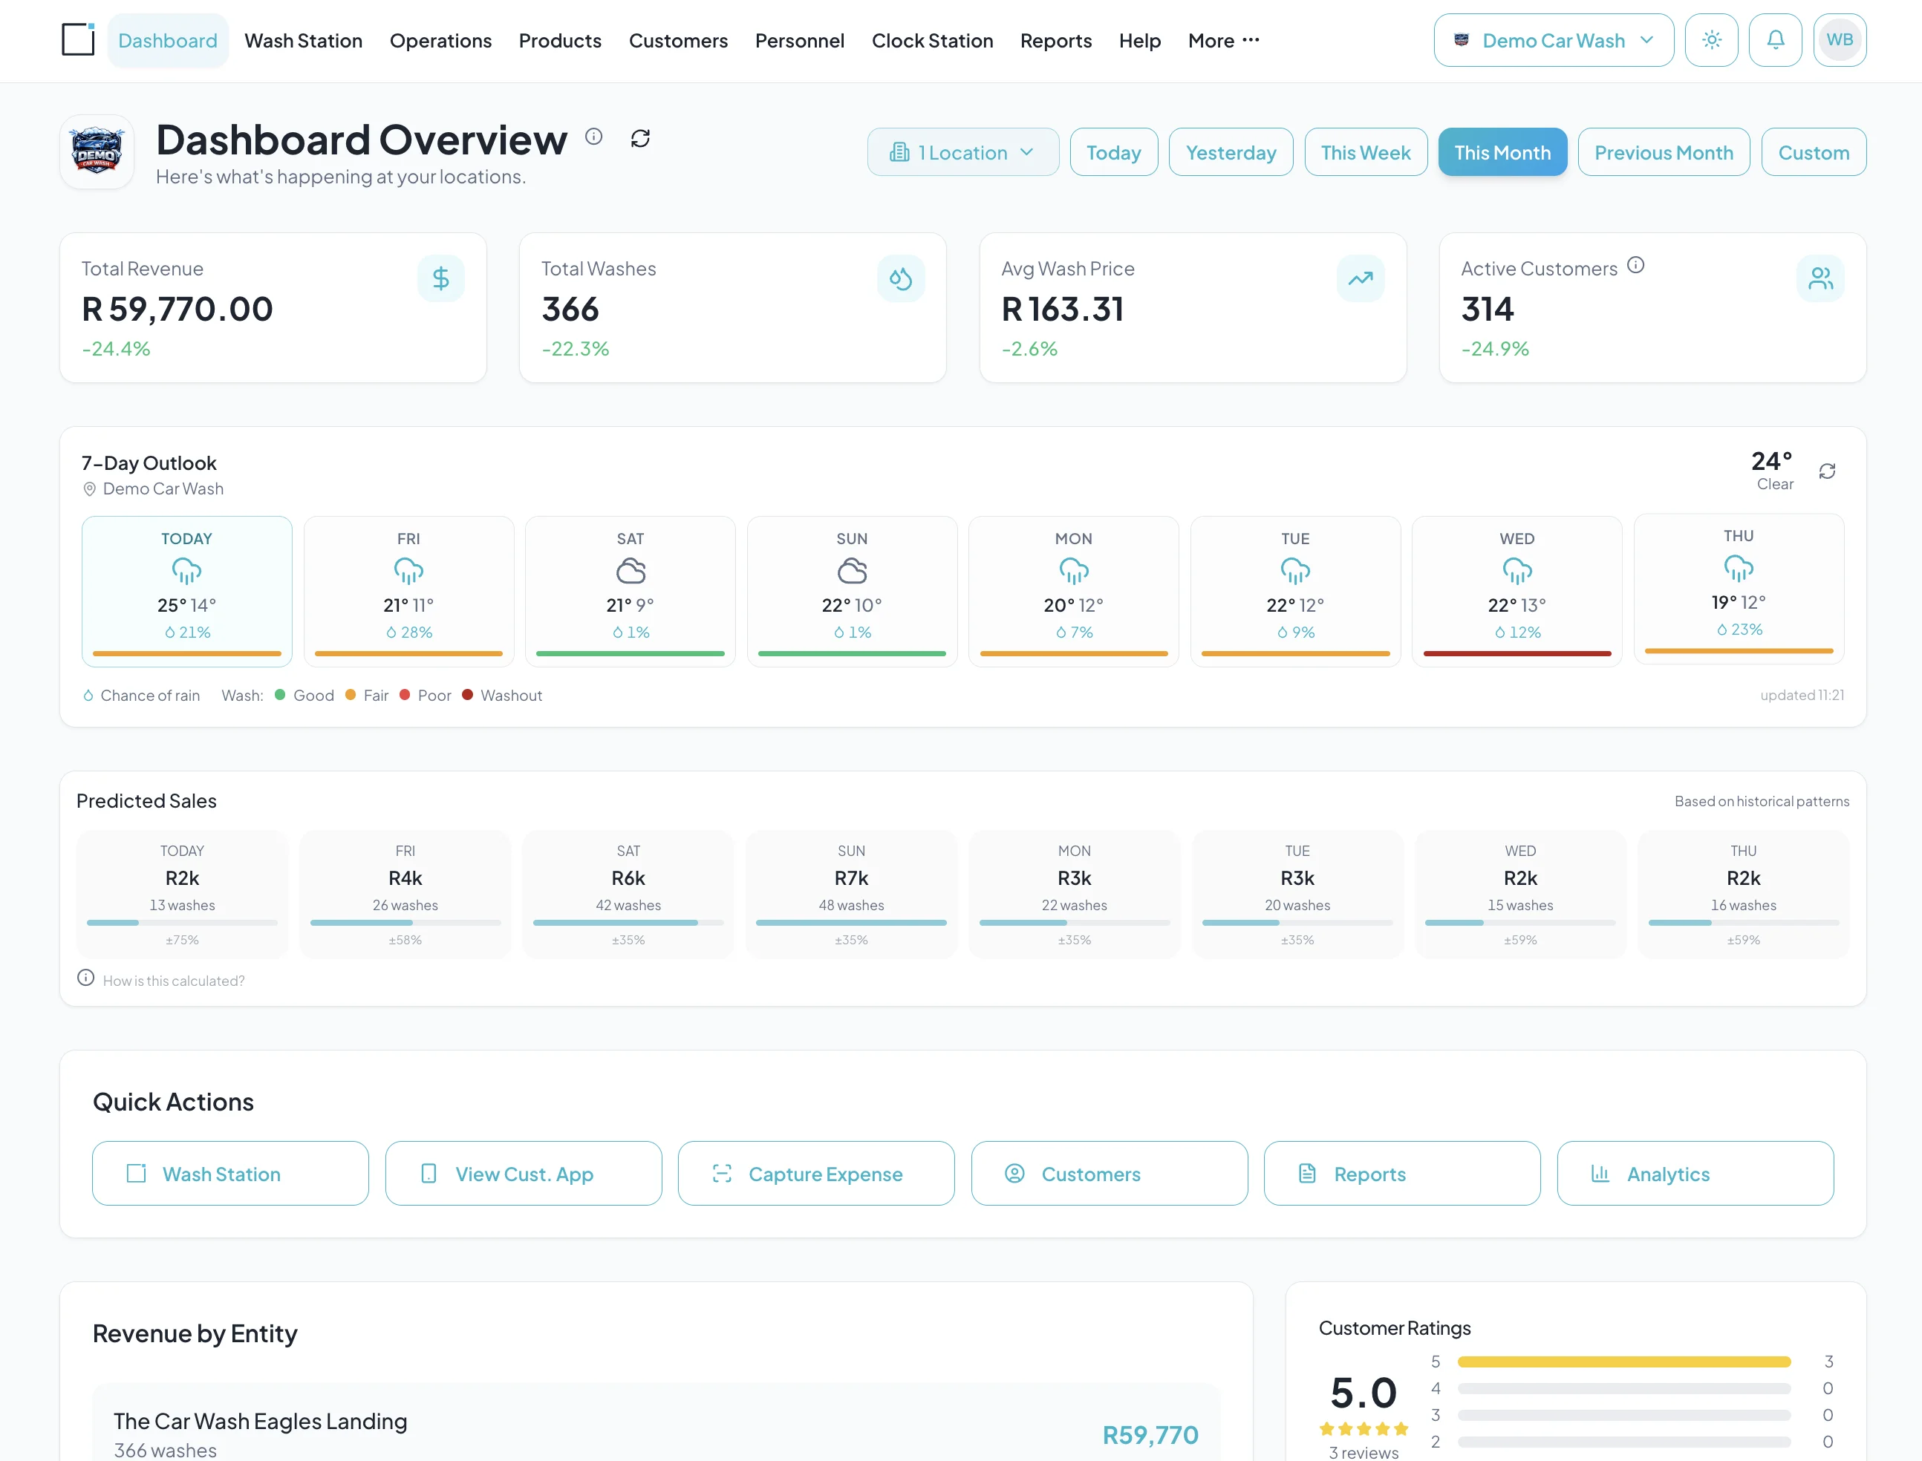Click the location pin under 7-Day Outlook
This screenshot has width=1922, height=1461.
click(x=89, y=490)
